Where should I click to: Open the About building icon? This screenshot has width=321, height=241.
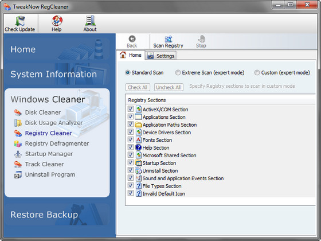(90, 21)
